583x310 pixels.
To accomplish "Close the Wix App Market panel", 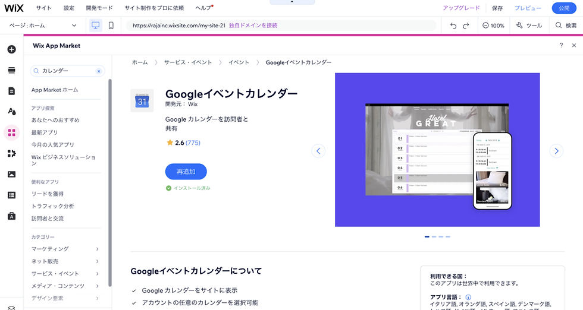I will click(574, 45).
